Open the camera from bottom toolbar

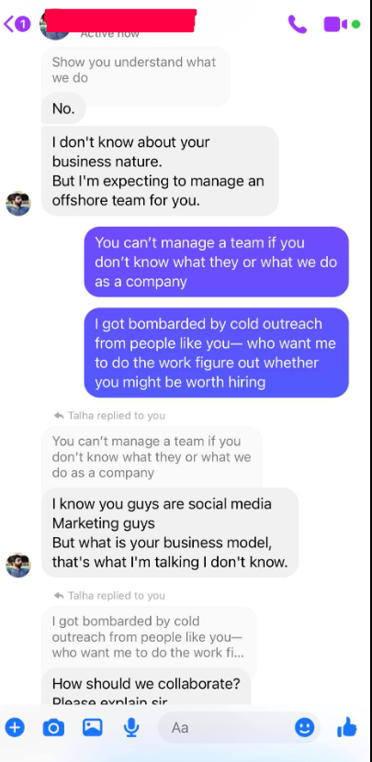coord(53,727)
